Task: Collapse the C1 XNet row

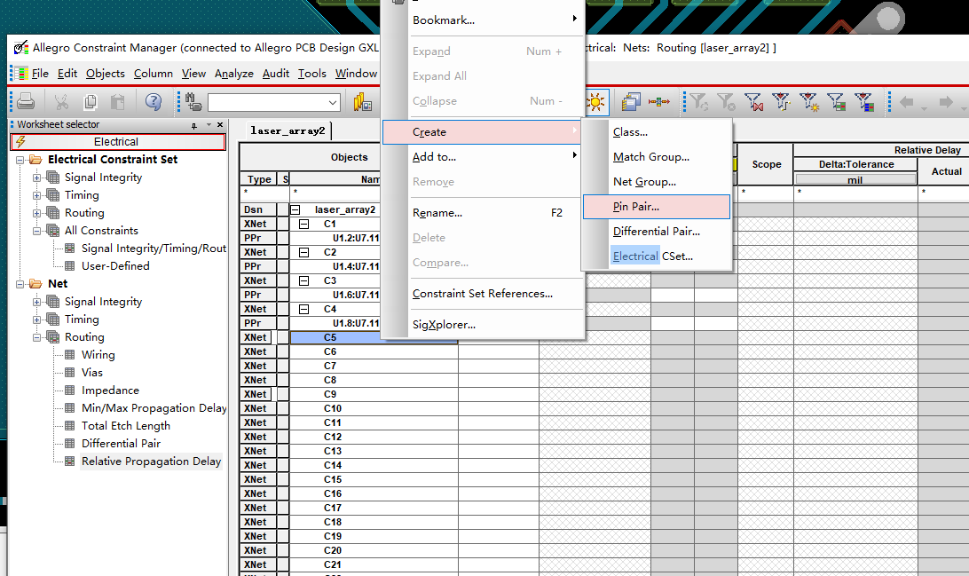Action: (x=304, y=225)
